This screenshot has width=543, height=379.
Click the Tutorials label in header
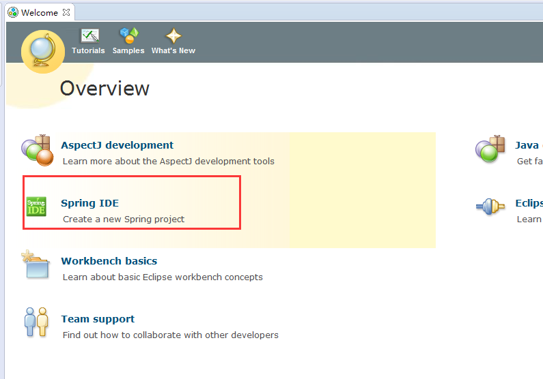88,50
